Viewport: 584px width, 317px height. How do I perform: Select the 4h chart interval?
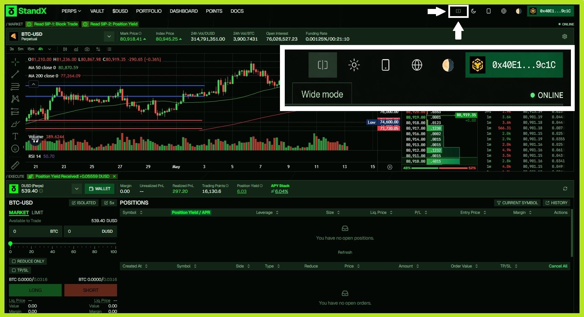(x=40, y=49)
